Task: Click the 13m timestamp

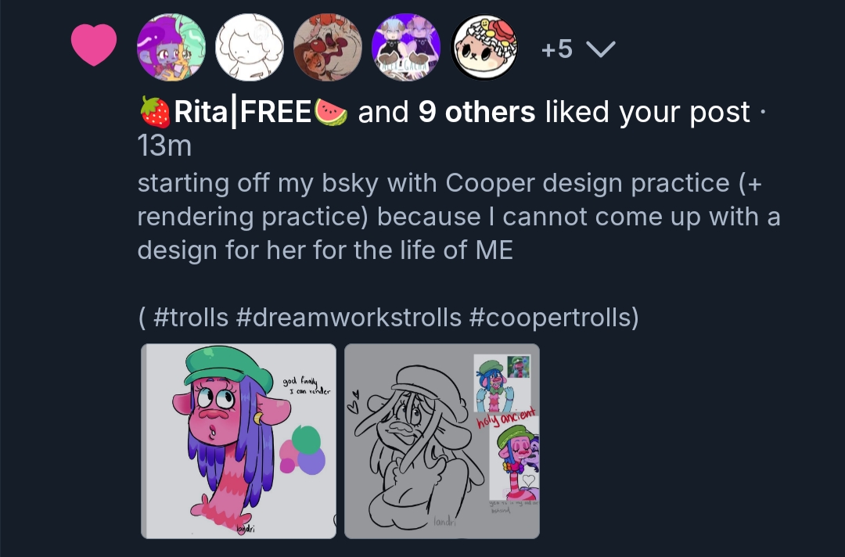Action: coord(164,146)
